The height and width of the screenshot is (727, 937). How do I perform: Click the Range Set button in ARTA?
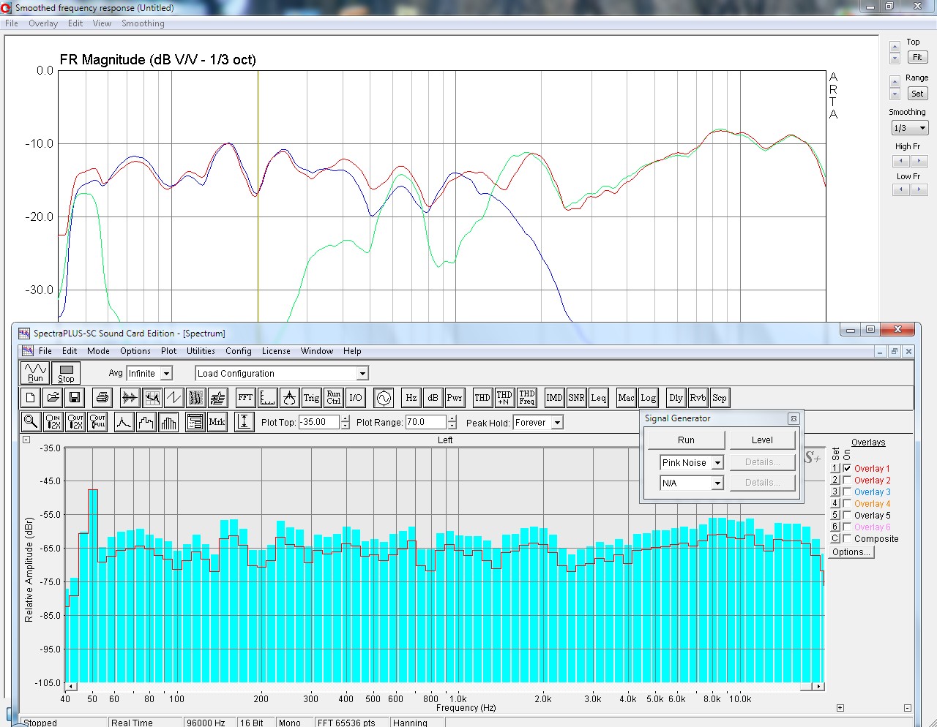coord(917,94)
